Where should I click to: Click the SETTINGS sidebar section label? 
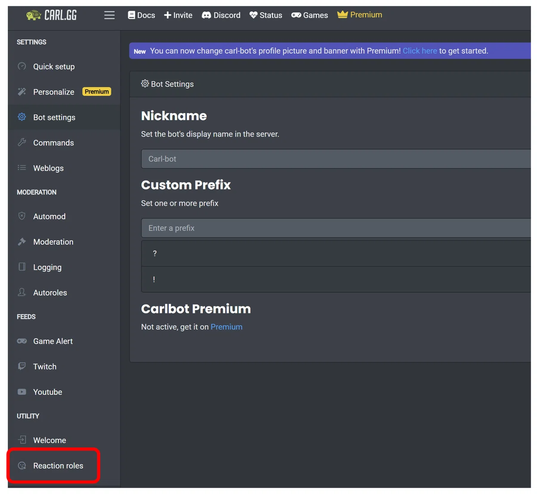coord(31,42)
